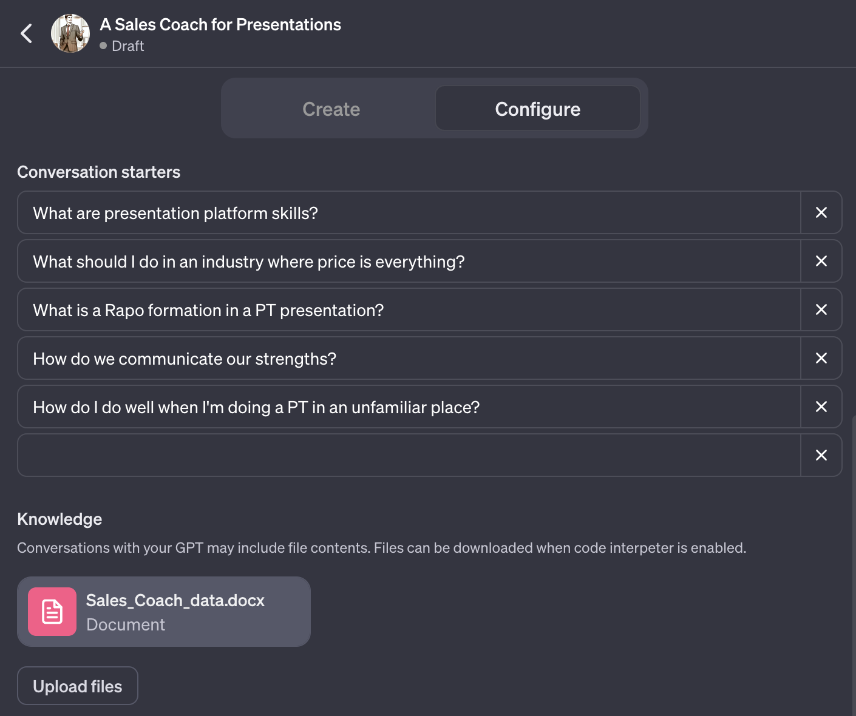Remove the 'presentation platform skills' starter
This screenshot has height=716, width=856.
pos(821,212)
